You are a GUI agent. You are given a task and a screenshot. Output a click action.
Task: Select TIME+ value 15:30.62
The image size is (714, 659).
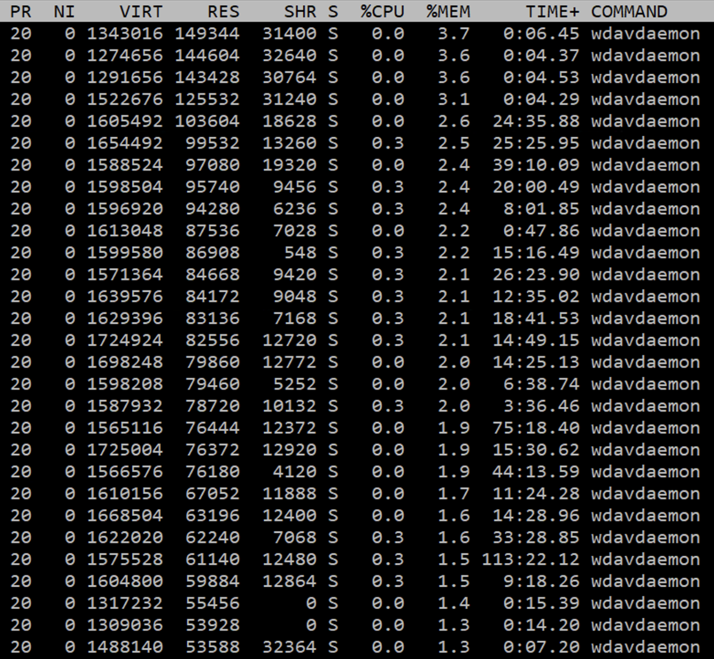coord(536,450)
